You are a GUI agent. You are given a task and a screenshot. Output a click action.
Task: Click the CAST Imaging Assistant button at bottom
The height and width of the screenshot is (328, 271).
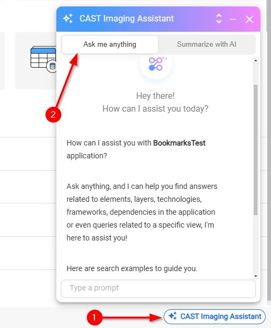coord(215,316)
